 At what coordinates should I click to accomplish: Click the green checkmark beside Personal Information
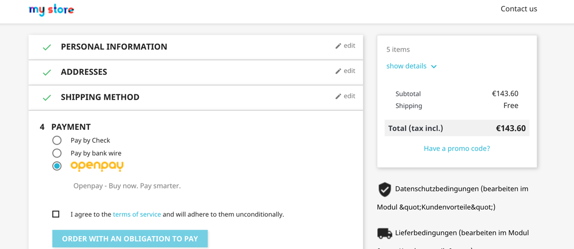(x=47, y=47)
